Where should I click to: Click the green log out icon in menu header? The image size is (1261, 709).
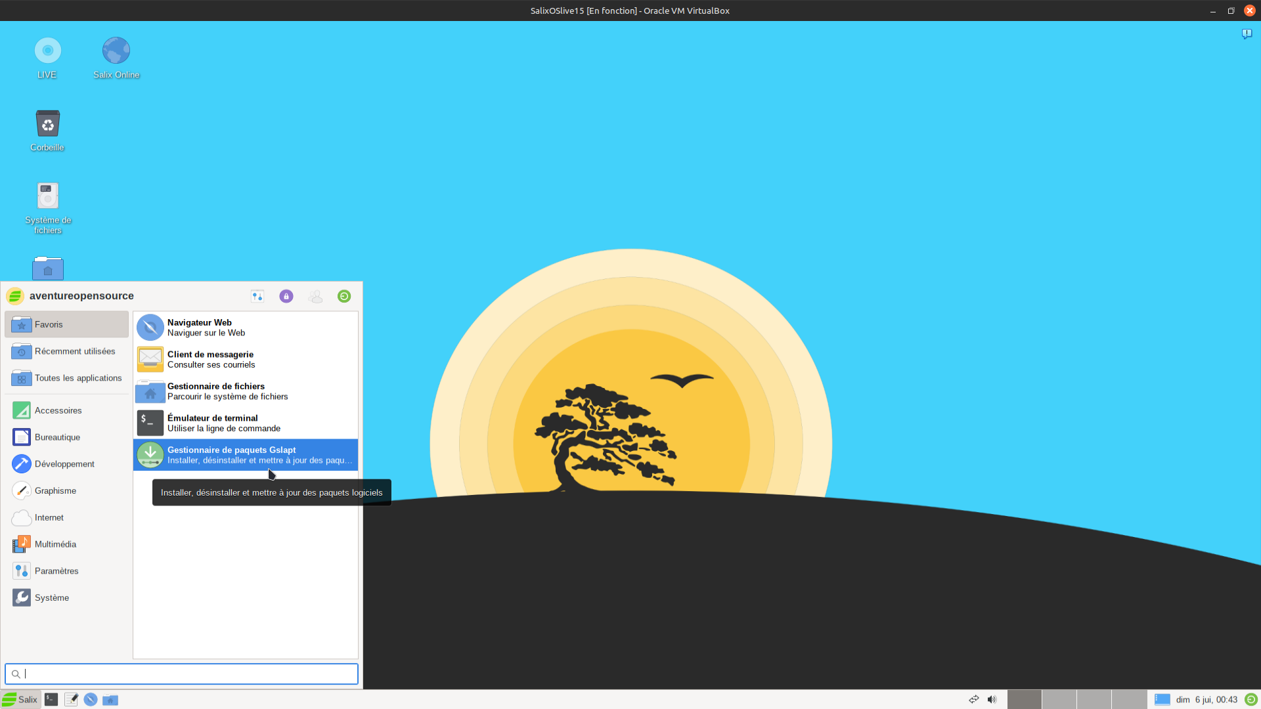pos(344,296)
